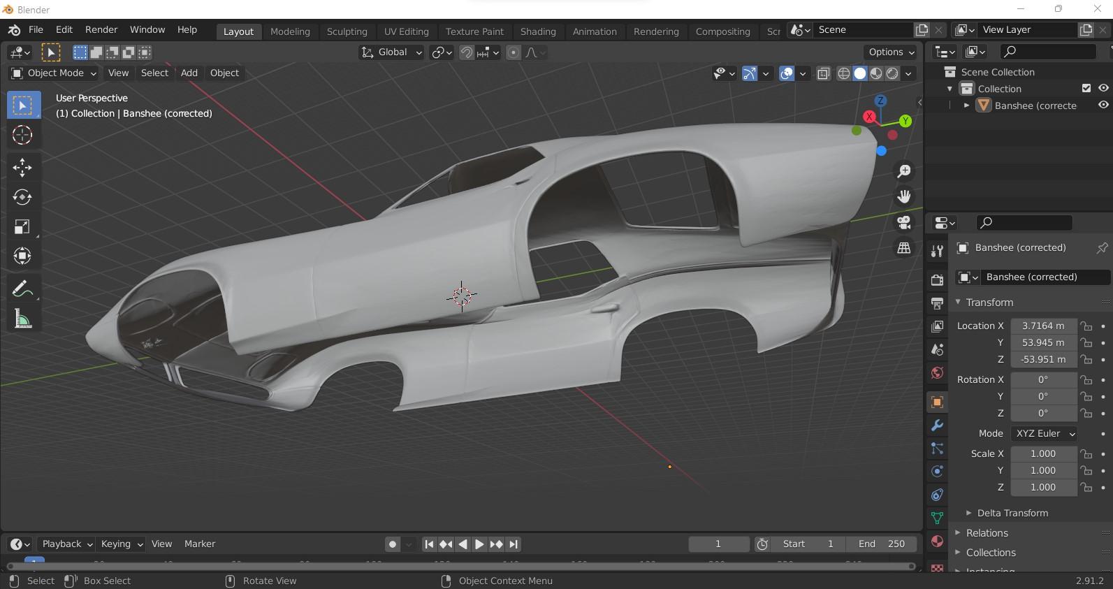
Task: Open the Object Mode dropdown
Action: click(x=53, y=73)
